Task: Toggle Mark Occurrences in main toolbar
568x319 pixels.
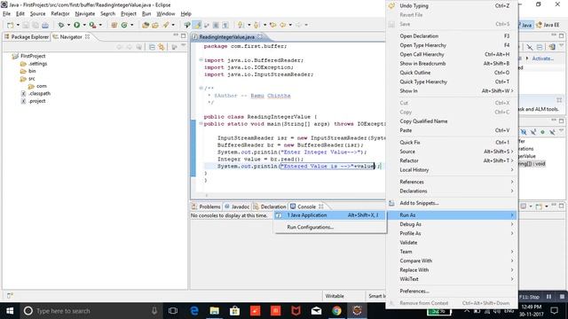Action: pyautogui.click(x=197, y=25)
